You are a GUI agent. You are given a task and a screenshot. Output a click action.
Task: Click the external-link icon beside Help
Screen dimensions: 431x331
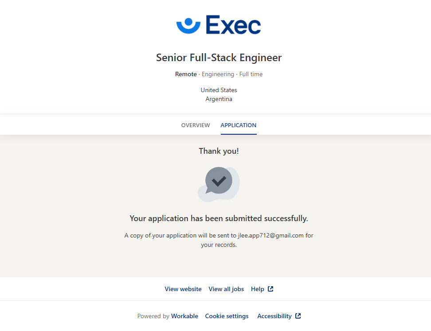[270, 289]
